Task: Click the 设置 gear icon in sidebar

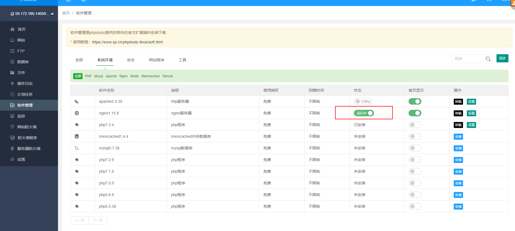Action: (x=12, y=159)
